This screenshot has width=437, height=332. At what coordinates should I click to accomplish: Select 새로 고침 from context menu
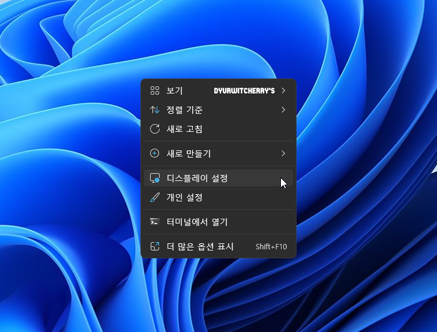218,129
